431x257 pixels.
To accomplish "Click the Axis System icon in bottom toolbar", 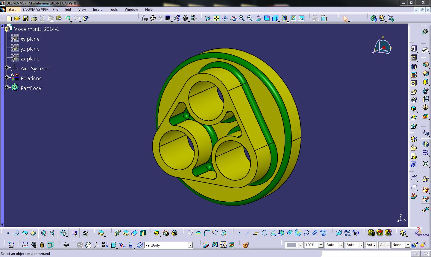I will click(97, 245).
